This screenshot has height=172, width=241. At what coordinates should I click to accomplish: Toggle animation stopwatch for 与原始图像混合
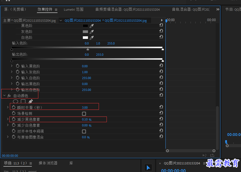point(14,137)
